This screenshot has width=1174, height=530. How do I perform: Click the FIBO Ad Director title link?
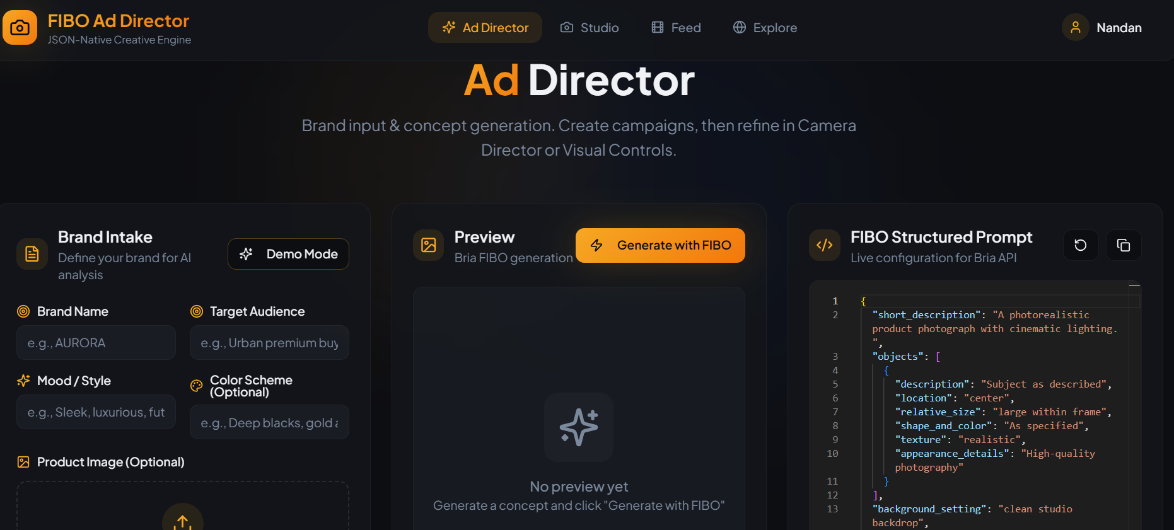coord(119,21)
